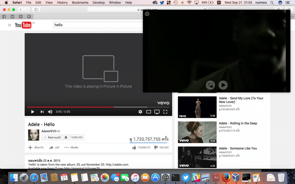This screenshot has height=184, width=295.
Task: Open the http://adele.com link
Action: [x=117, y=164]
